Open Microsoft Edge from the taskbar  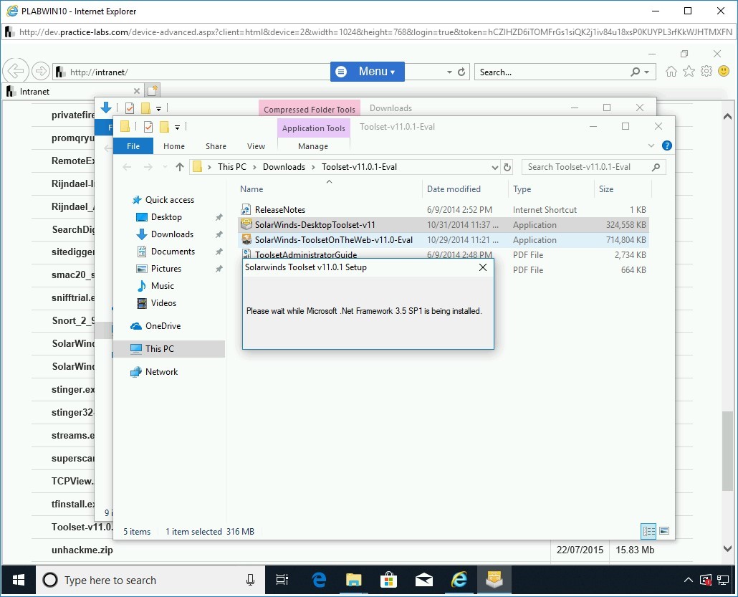point(319,580)
